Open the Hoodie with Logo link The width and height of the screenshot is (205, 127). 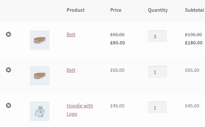coord(80,110)
